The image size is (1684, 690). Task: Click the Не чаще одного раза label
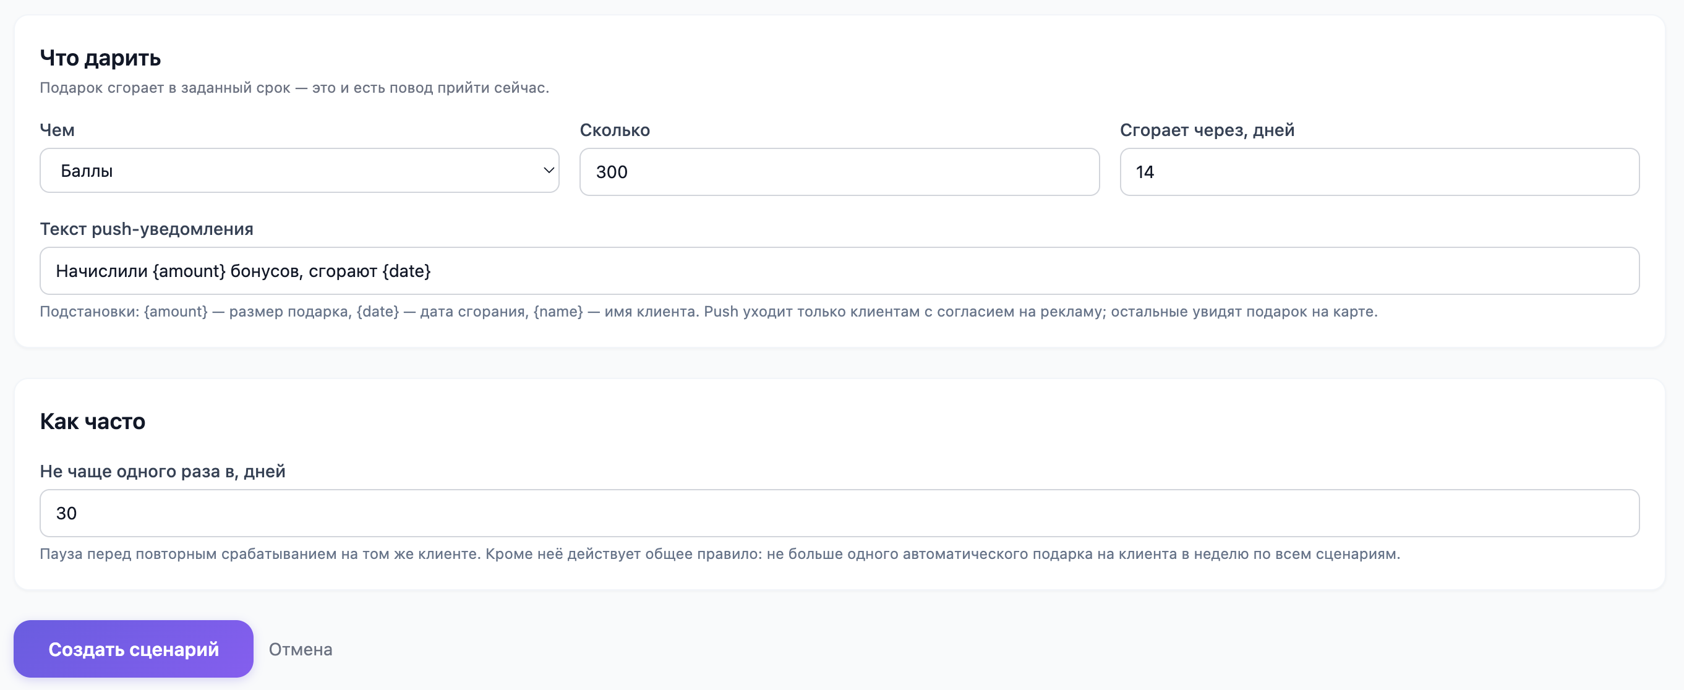coord(163,471)
